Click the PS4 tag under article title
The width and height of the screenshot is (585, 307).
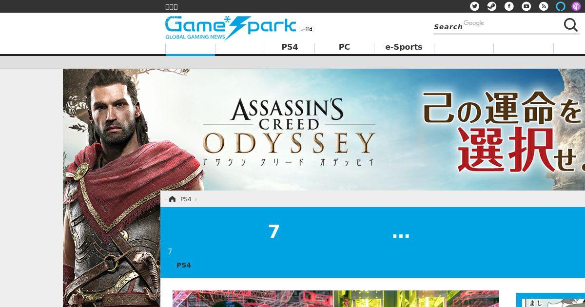pyautogui.click(x=184, y=265)
